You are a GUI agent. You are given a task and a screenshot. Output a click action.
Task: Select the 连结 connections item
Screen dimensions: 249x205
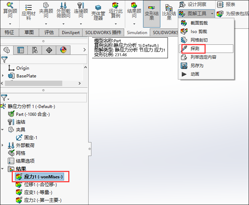pos(21,122)
